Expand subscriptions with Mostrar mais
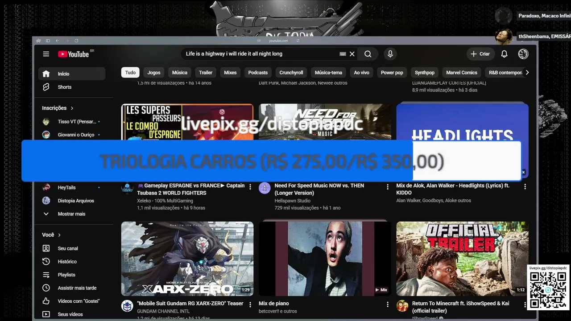The image size is (571, 321). coord(72,214)
